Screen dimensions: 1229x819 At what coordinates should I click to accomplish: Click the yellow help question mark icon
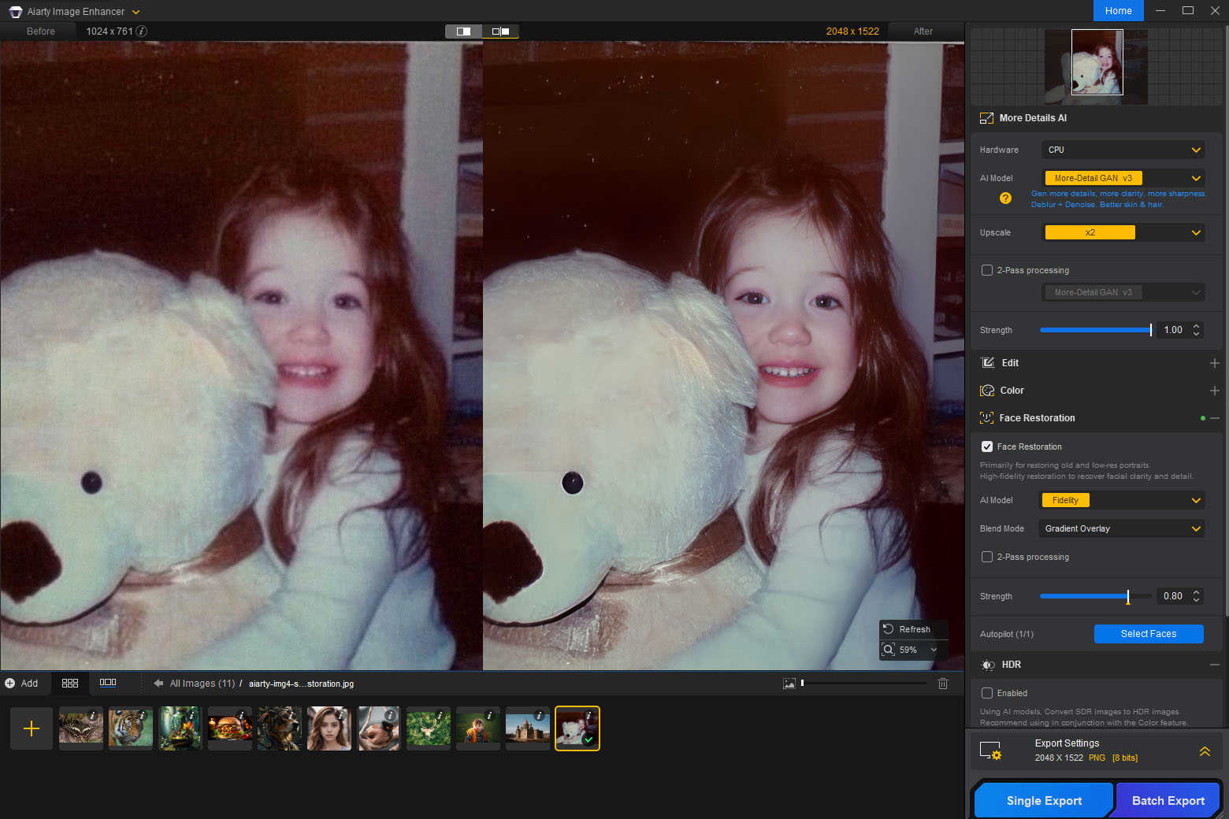(1005, 198)
